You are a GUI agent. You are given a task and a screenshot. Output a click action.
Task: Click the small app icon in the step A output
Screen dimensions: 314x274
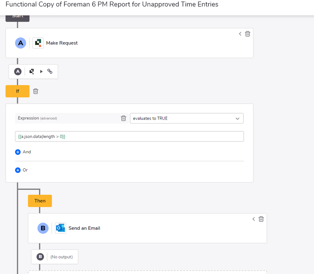(x=32, y=71)
